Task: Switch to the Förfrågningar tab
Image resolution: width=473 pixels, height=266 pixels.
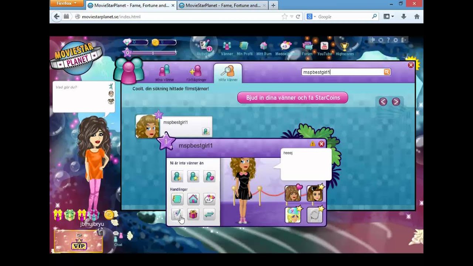Action: [196, 73]
